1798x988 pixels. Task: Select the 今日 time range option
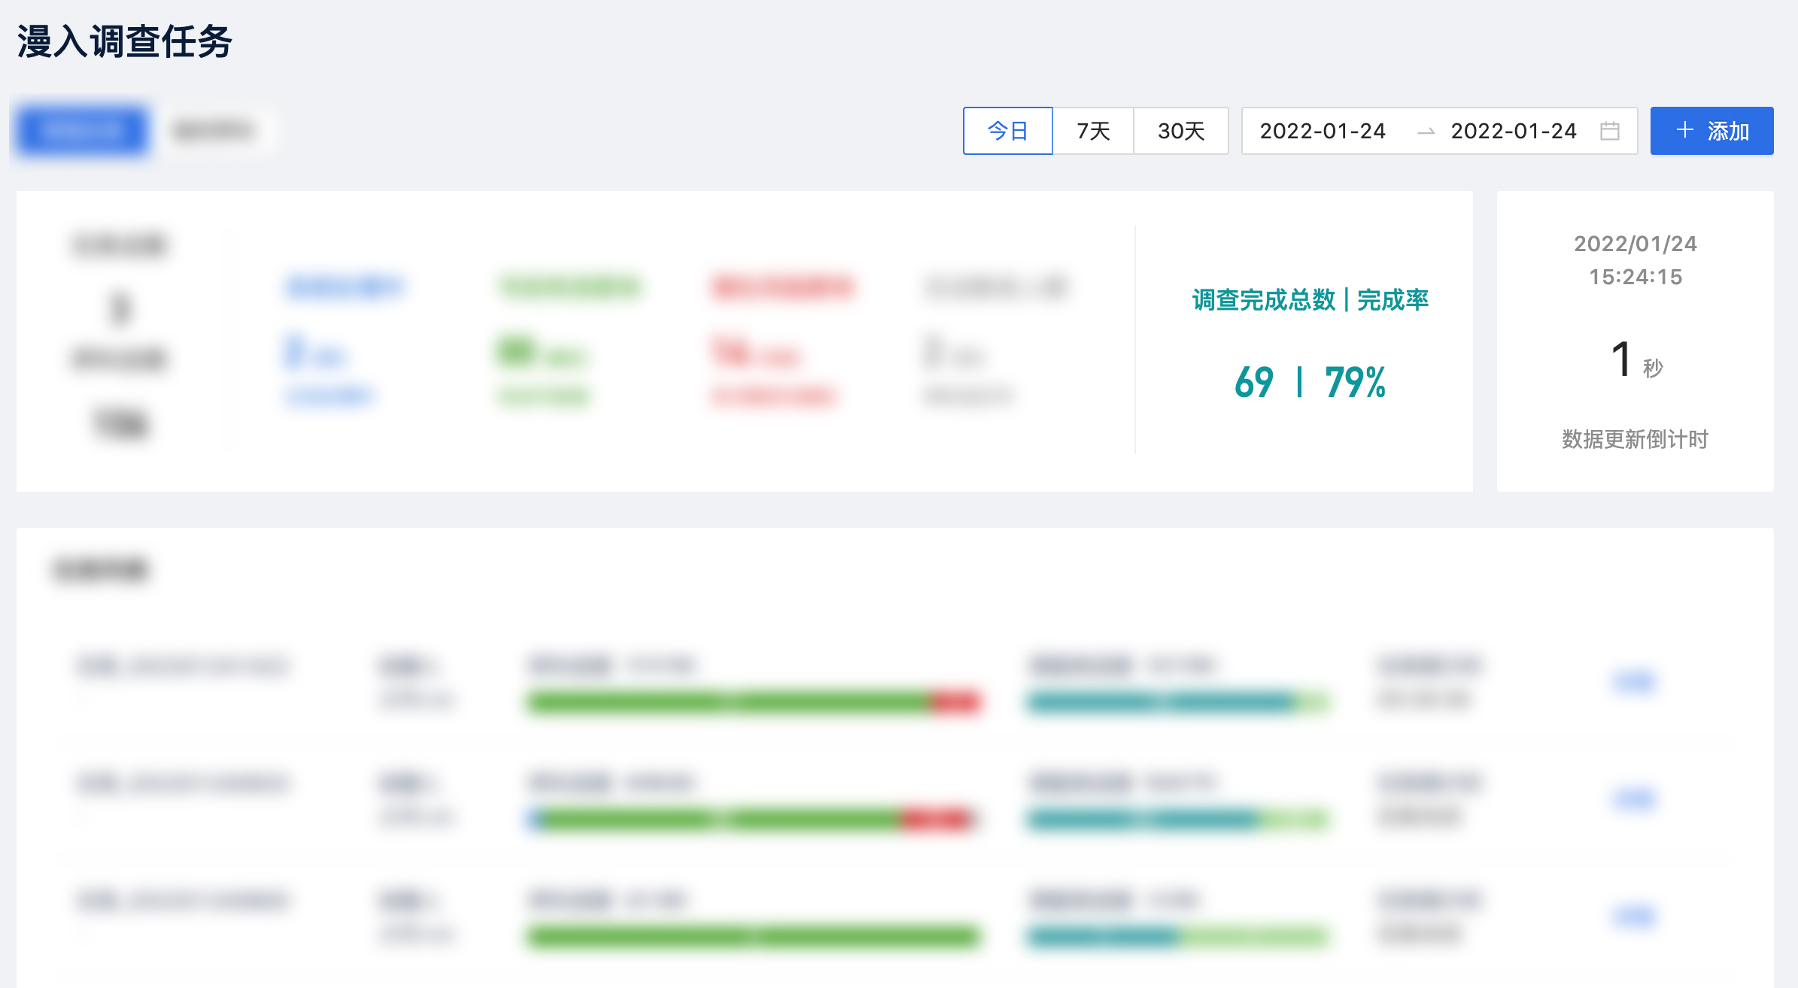(1007, 131)
